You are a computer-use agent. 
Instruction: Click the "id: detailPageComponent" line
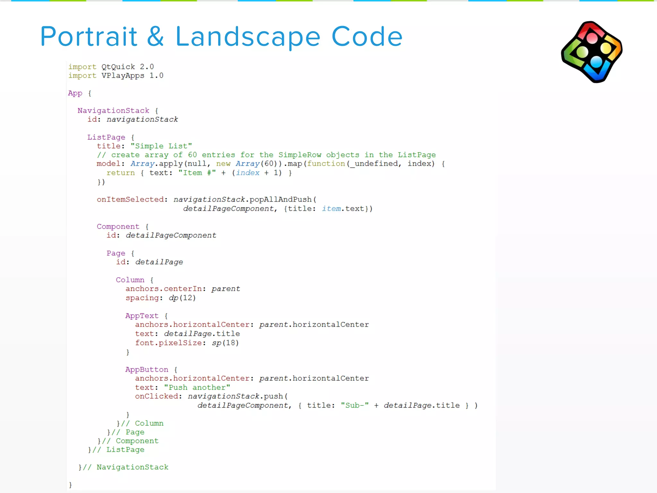[x=161, y=235]
